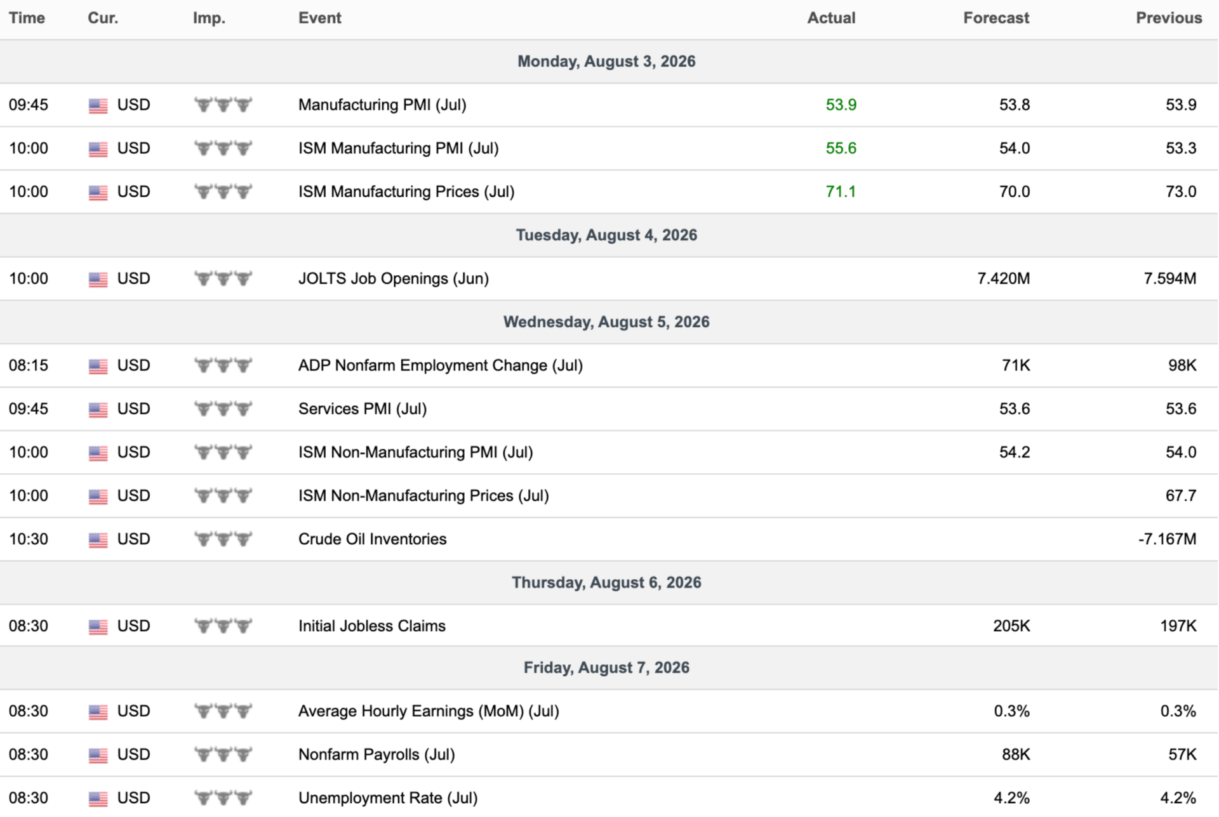Image resolution: width=1219 pixels, height=817 pixels.
Task: Open the Manufacturing PMI (Jul) event
Action: click(x=382, y=105)
